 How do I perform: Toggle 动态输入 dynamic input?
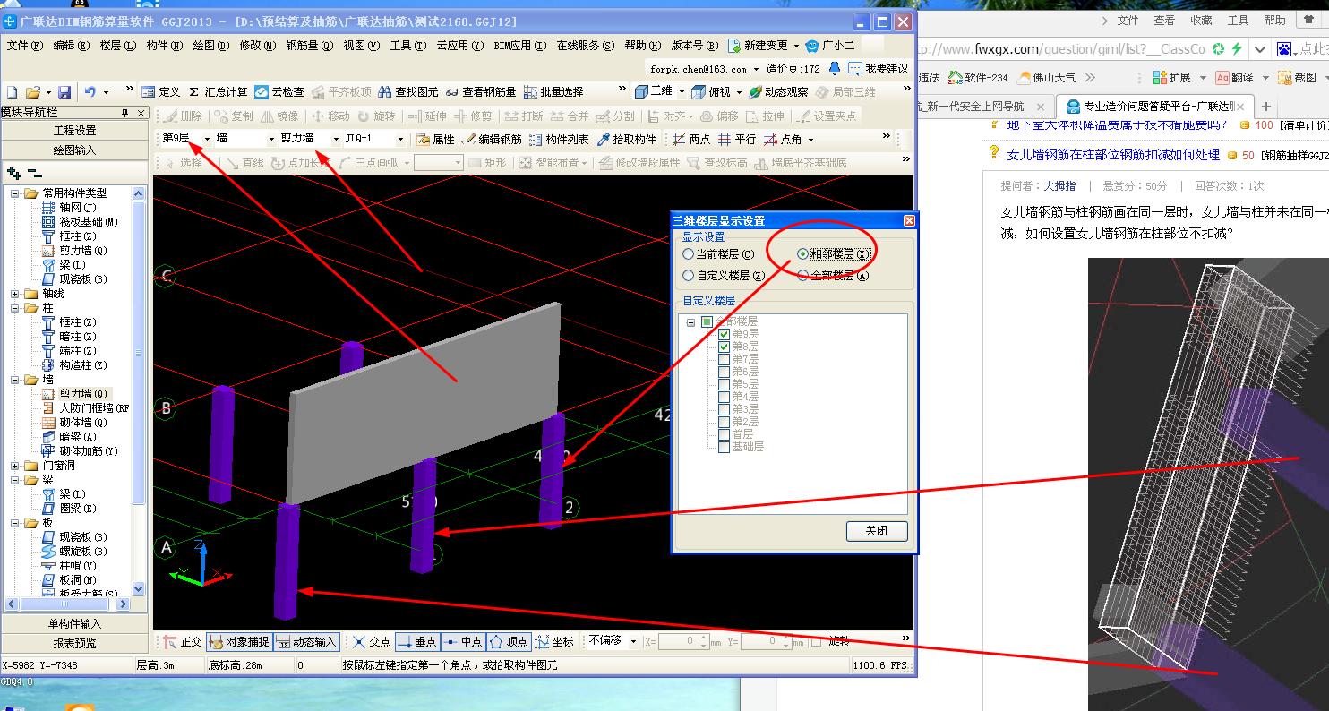tap(306, 641)
